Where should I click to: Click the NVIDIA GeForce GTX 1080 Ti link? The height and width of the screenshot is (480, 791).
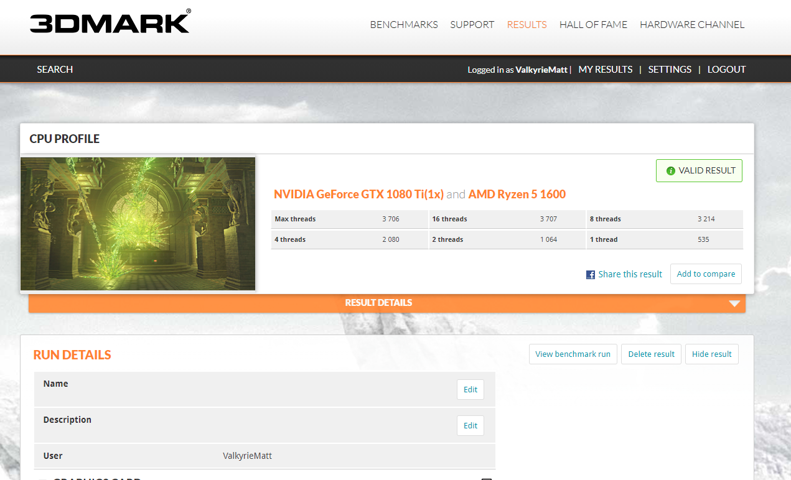point(358,195)
